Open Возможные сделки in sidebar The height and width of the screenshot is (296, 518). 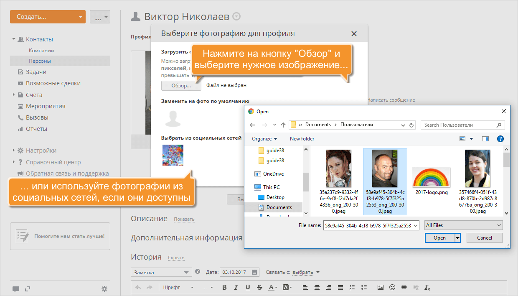coord(53,83)
